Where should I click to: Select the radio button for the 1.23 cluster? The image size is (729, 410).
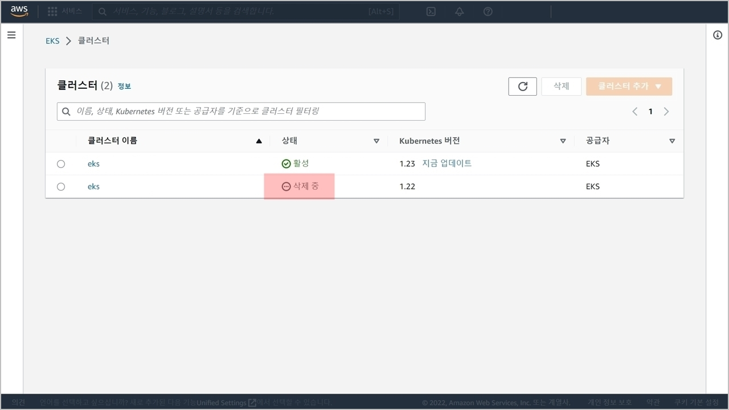point(61,164)
